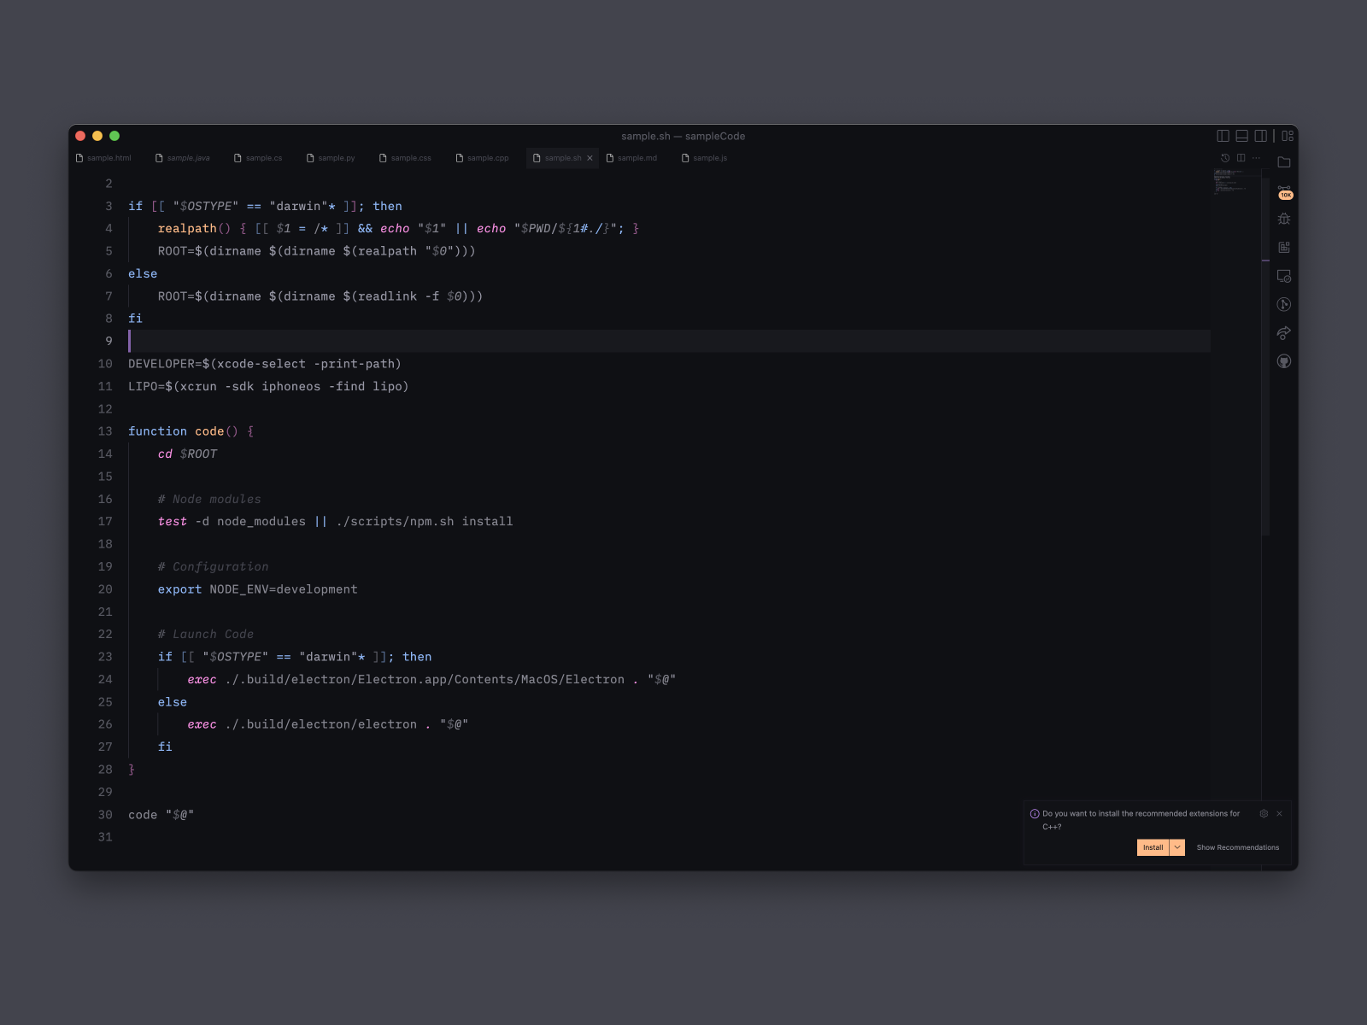1367x1025 pixels.
Task: Click the minimap code preview
Action: tap(1229, 181)
